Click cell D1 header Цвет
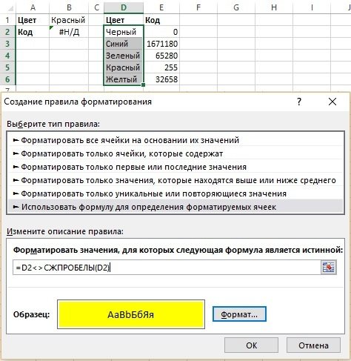Screen dimensions: 351x361 coord(124,20)
